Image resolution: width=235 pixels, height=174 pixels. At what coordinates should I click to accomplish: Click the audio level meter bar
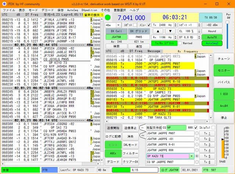click(x=223, y=149)
